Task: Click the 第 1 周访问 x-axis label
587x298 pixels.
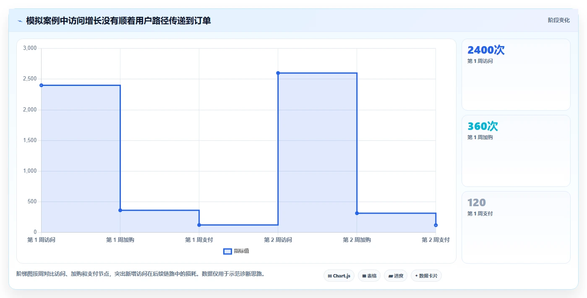Action: (41, 240)
